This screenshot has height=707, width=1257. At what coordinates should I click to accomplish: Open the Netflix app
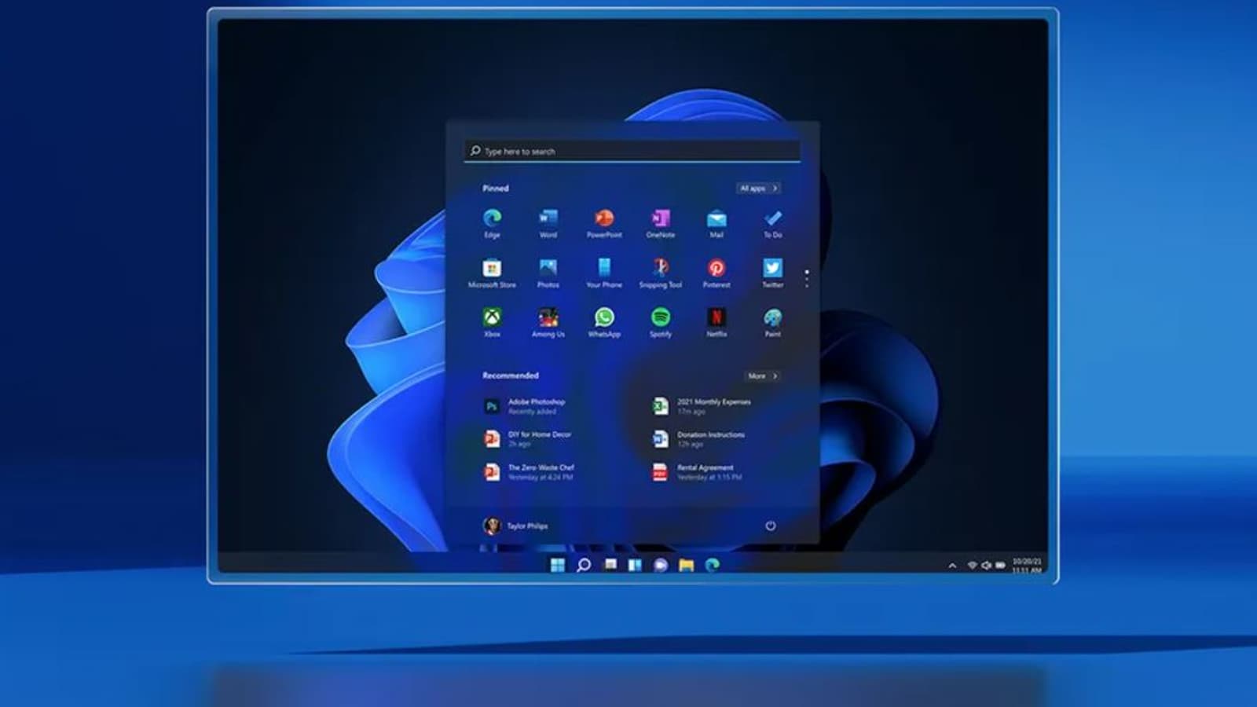[x=716, y=323]
